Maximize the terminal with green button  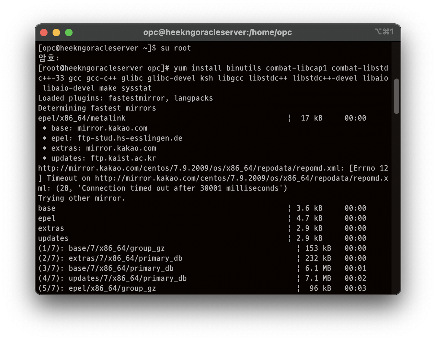(x=69, y=33)
